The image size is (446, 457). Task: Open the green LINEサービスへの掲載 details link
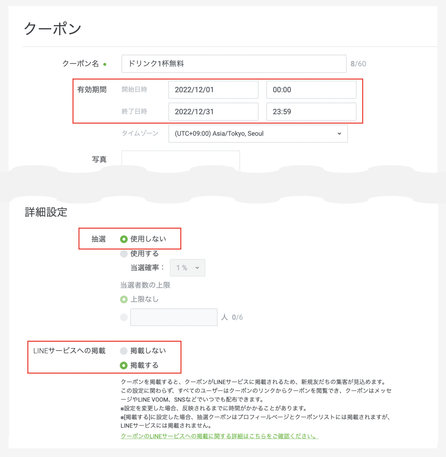tap(219, 436)
